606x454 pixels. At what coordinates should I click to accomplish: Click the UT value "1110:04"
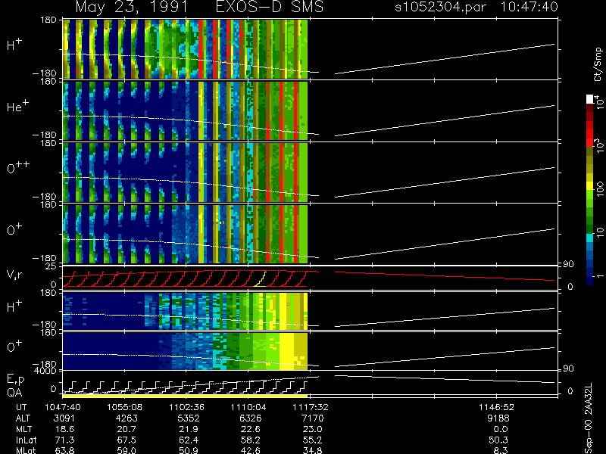[x=248, y=407]
